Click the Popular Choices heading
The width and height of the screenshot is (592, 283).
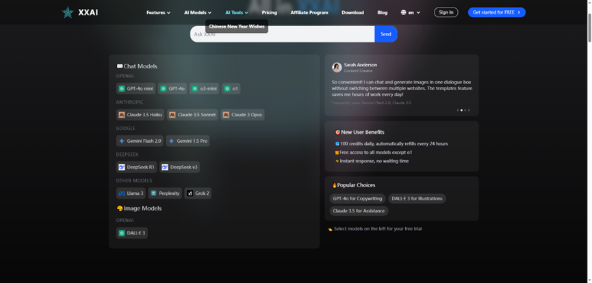tap(356, 185)
